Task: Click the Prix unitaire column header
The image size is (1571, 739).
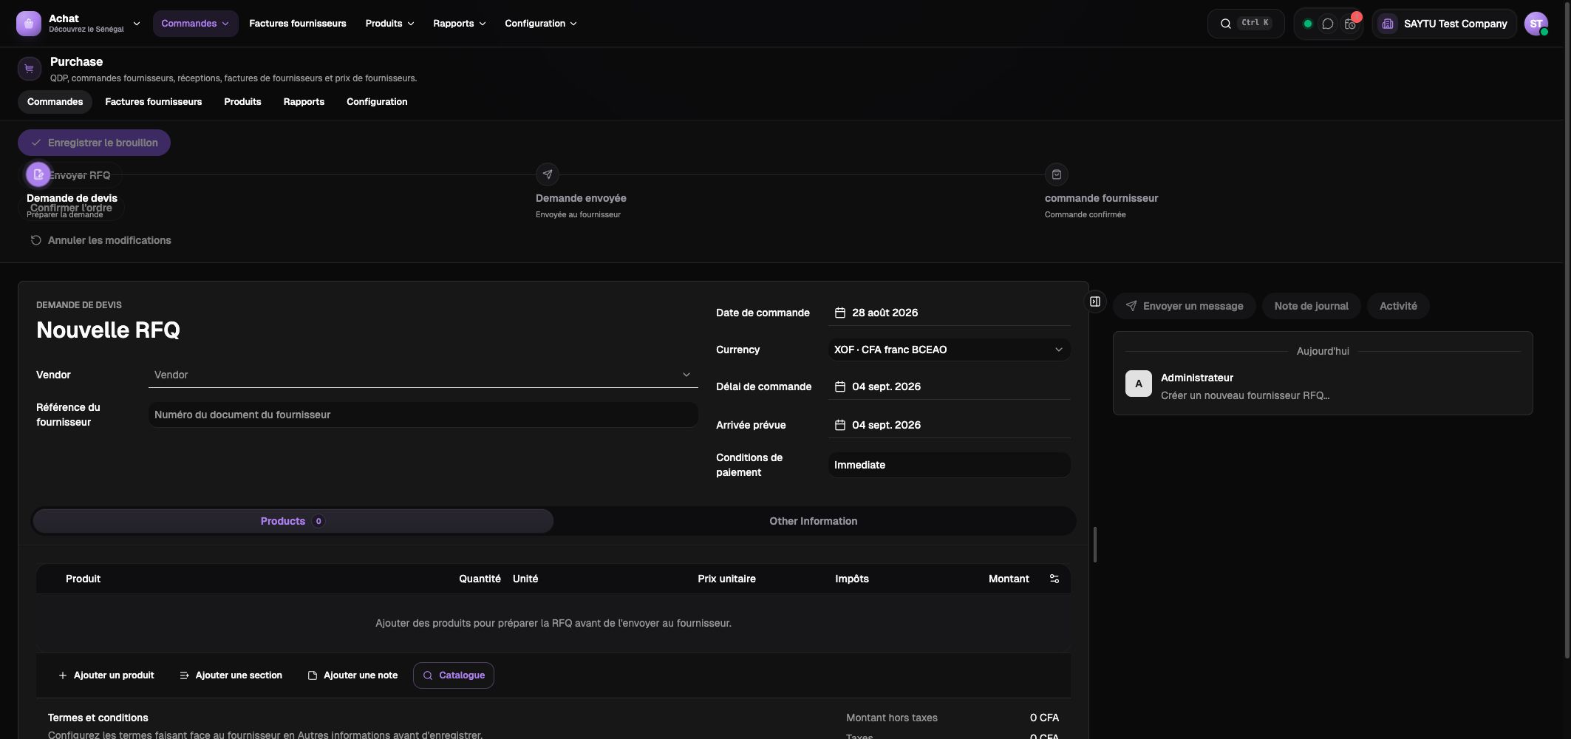Action: pyautogui.click(x=726, y=579)
